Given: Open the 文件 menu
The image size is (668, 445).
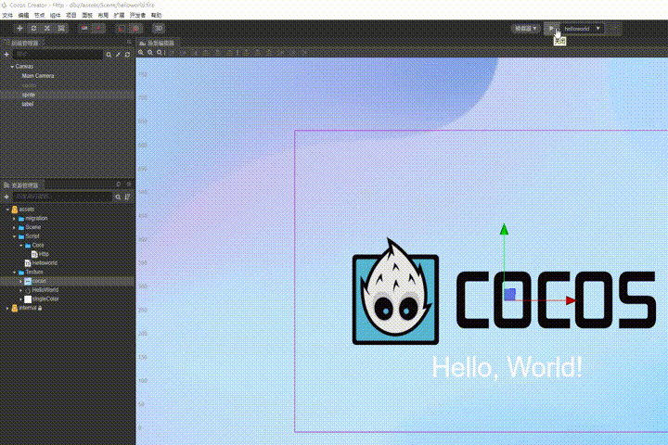Looking at the screenshot, I should pos(7,16).
